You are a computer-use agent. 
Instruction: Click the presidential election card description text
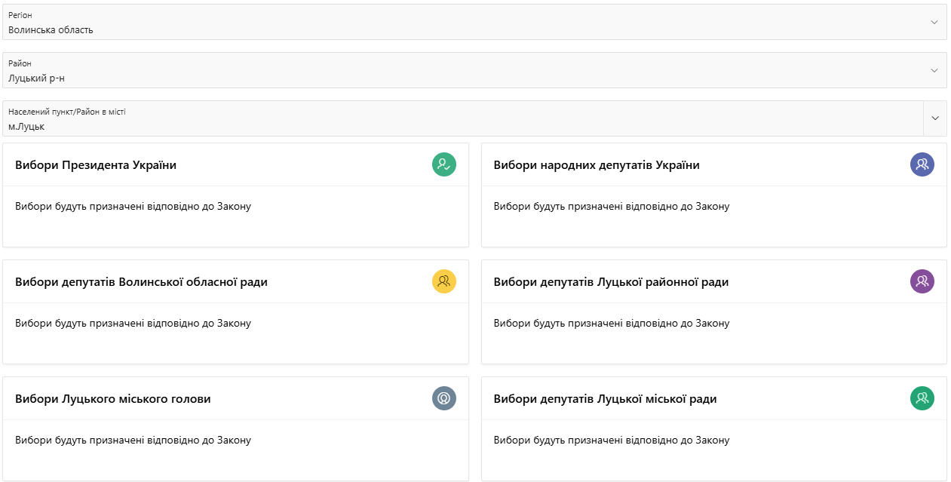(x=133, y=207)
